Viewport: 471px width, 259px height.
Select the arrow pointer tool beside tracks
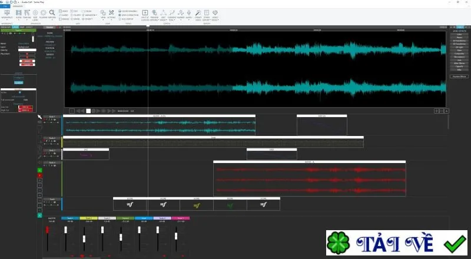(x=39, y=117)
